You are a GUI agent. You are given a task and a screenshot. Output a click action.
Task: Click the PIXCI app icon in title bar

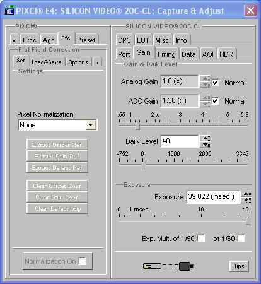pos(9,11)
